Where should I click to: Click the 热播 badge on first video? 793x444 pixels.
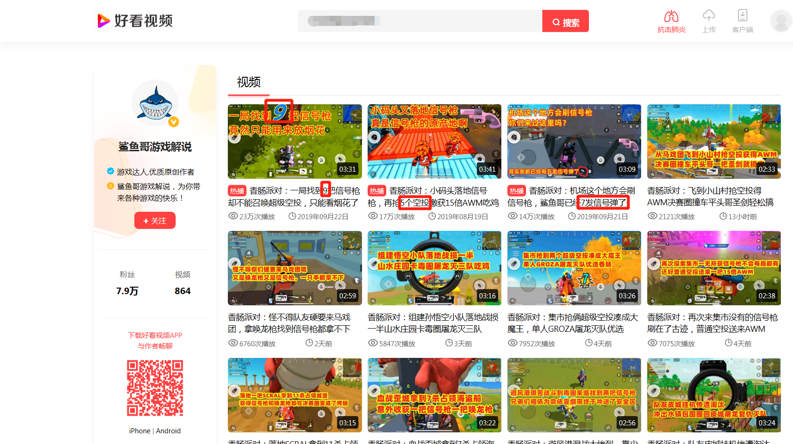[x=237, y=191]
